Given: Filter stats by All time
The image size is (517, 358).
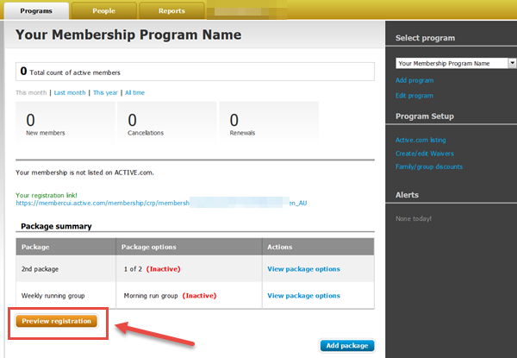Looking at the screenshot, I should [135, 92].
